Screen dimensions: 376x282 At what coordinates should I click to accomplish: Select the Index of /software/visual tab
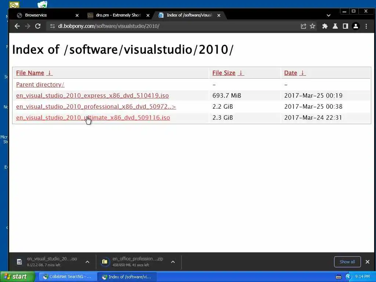click(x=189, y=15)
